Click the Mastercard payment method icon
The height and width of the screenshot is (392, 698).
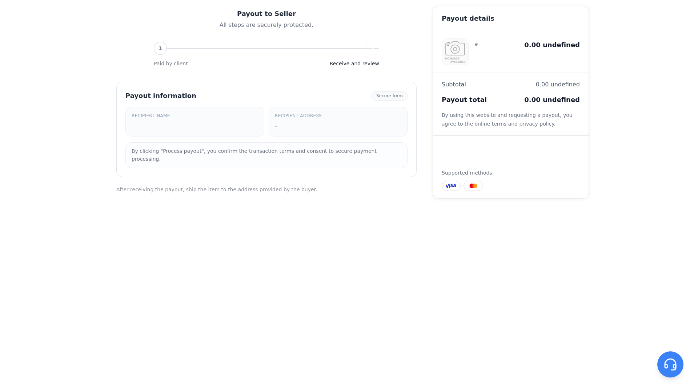(473, 186)
